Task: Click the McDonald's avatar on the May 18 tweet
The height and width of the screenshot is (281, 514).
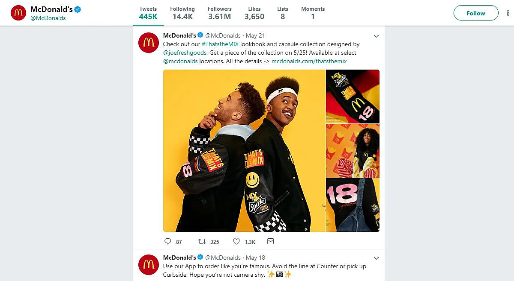Action: pos(148,265)
